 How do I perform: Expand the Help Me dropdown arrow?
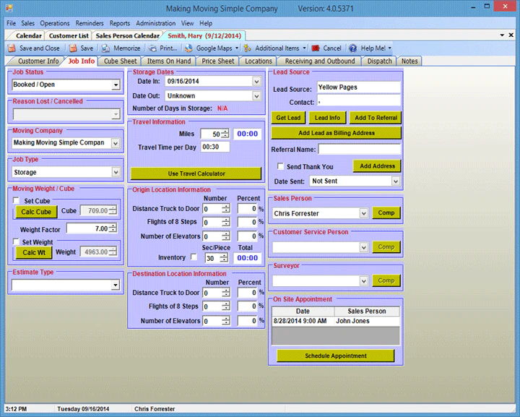tap(390, 48)
